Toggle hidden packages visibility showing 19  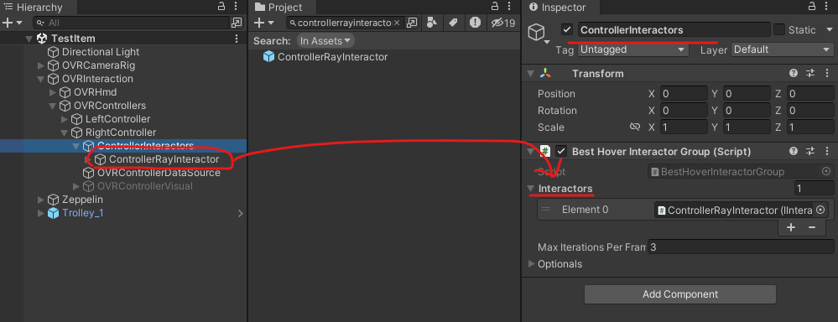503,23
